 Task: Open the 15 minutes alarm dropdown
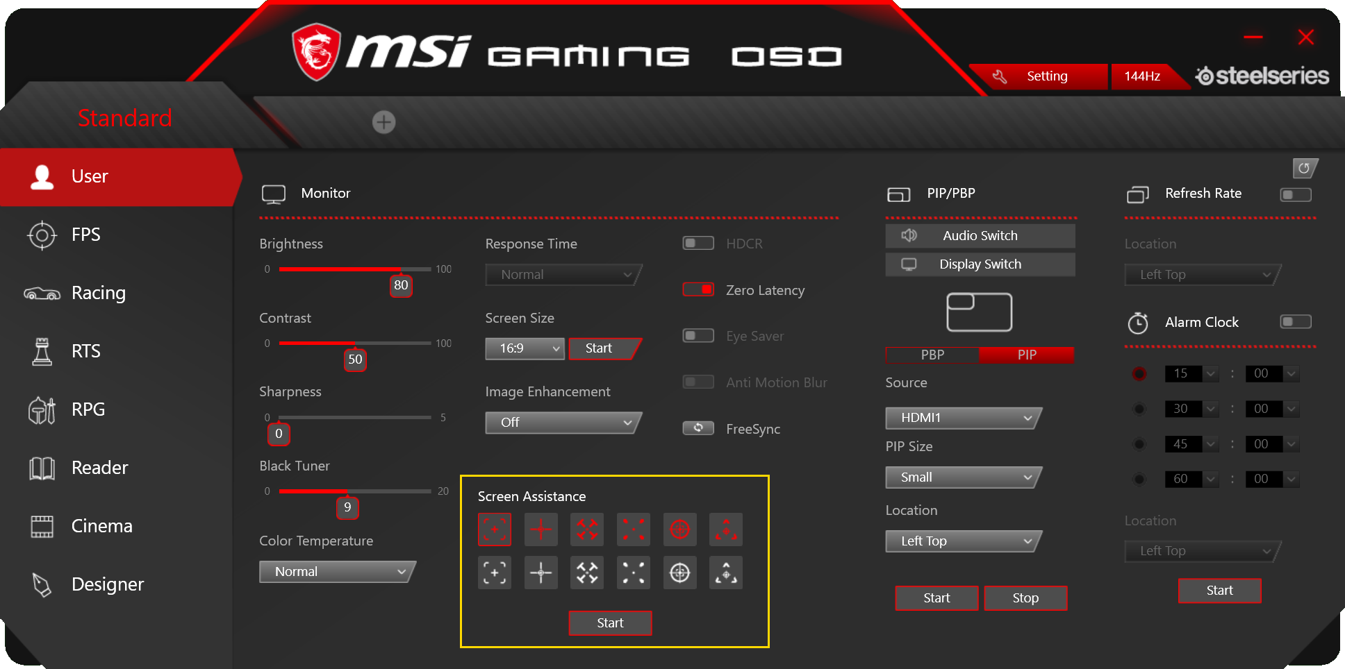(1191, 373)
